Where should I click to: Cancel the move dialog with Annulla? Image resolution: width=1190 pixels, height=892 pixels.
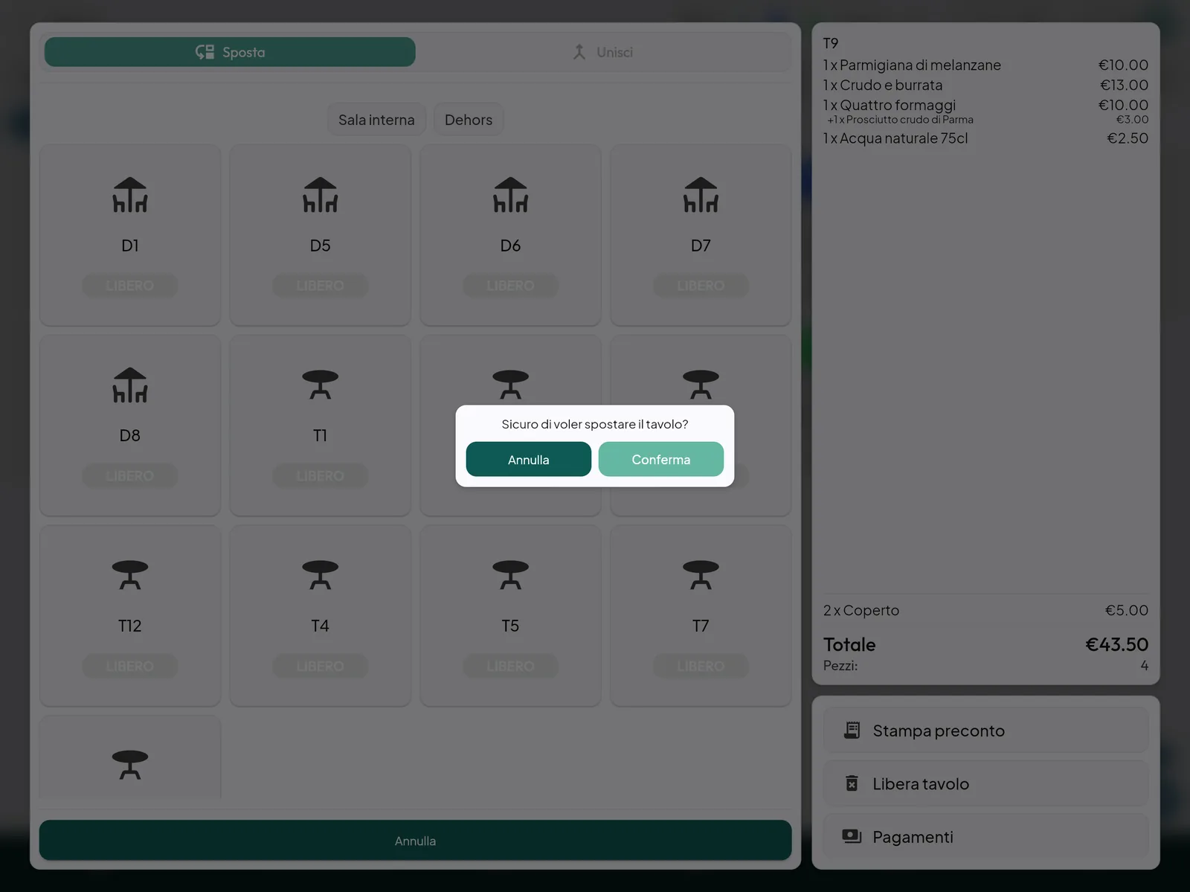(528, 459)
